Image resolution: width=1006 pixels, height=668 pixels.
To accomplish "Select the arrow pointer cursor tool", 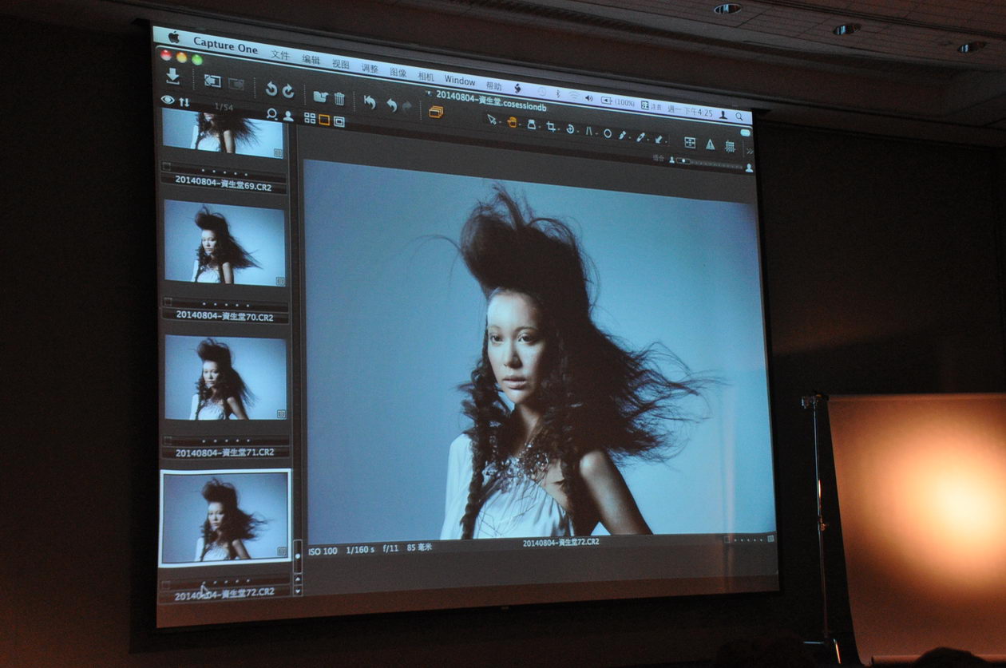I will point(492,120).
